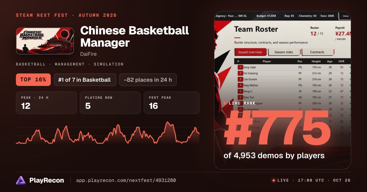The width and height of the screenshot is (367, 192).
Task: Open the app.playrecon.com/nextfest/4931280 link
Action: point(126,180)
